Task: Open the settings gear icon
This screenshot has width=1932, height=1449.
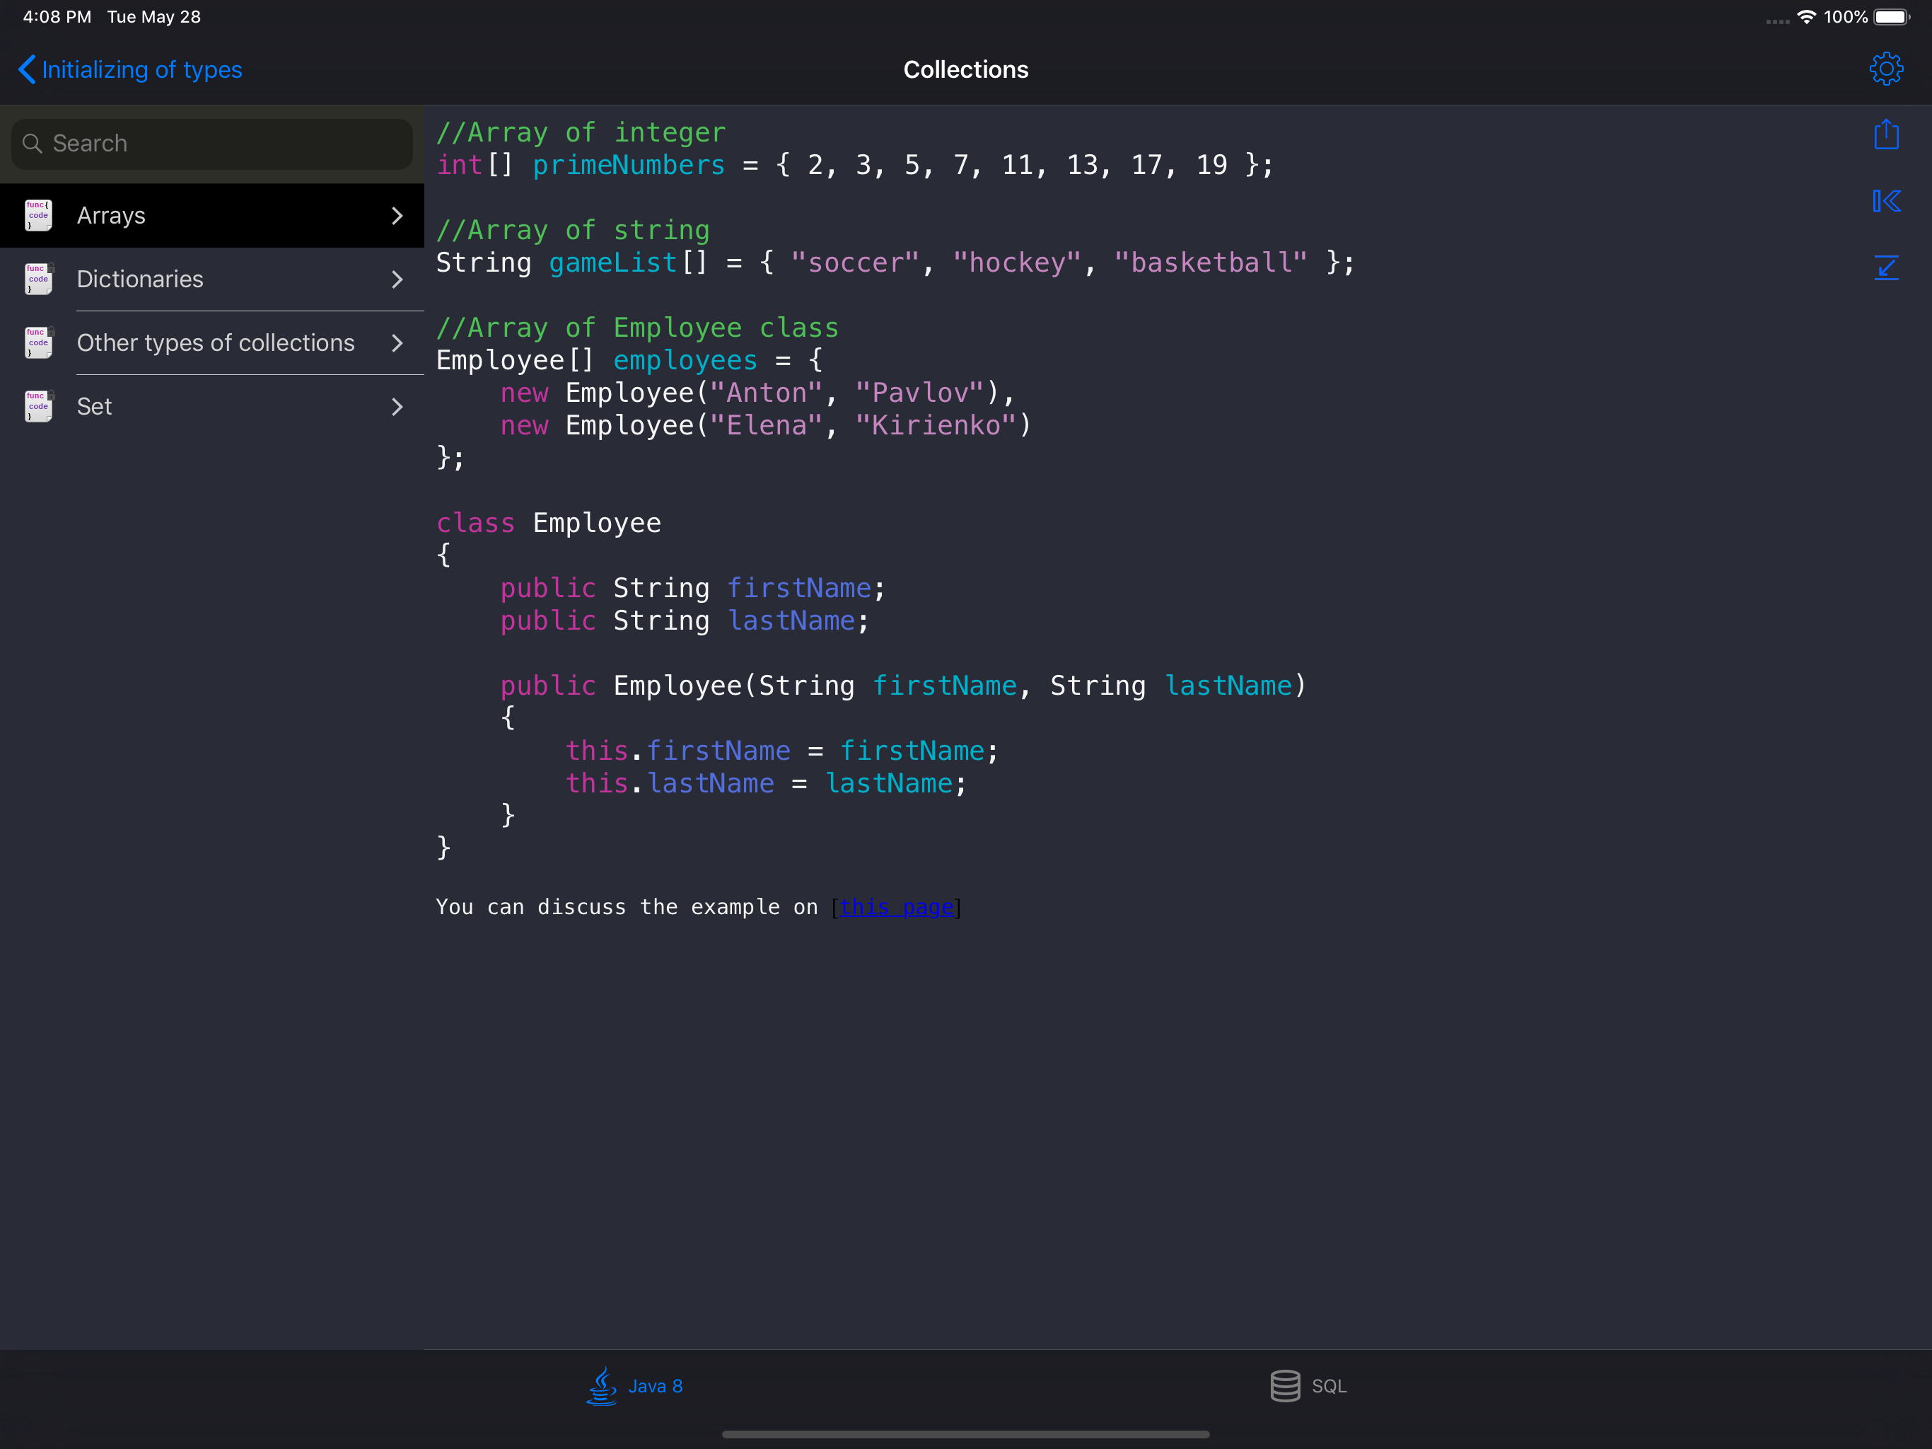Action: tap(1886, 69)
